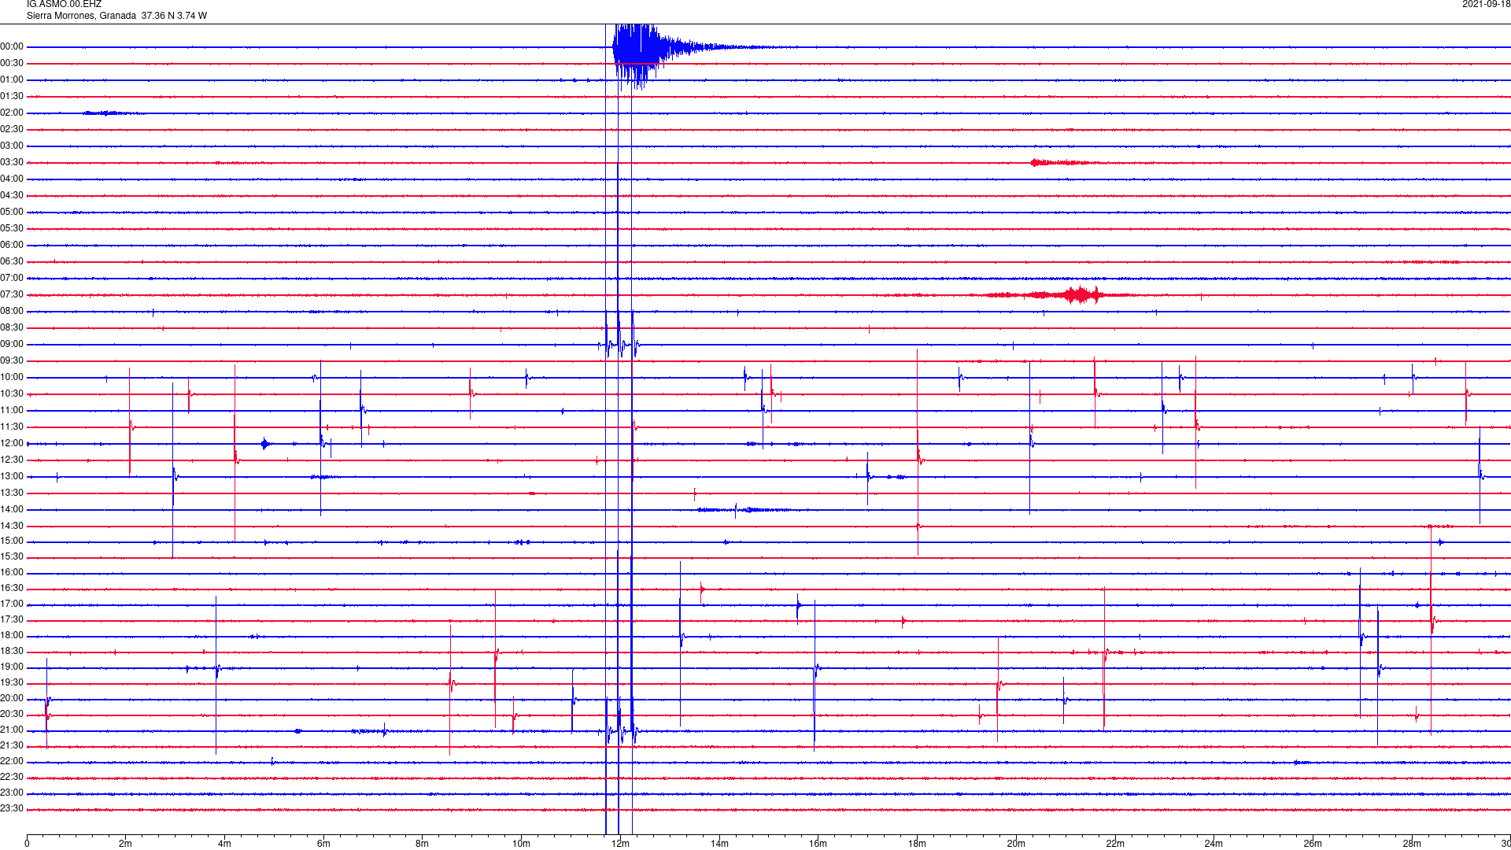
Task: Select the 23:00 trace time label
Action: point(12,793)
